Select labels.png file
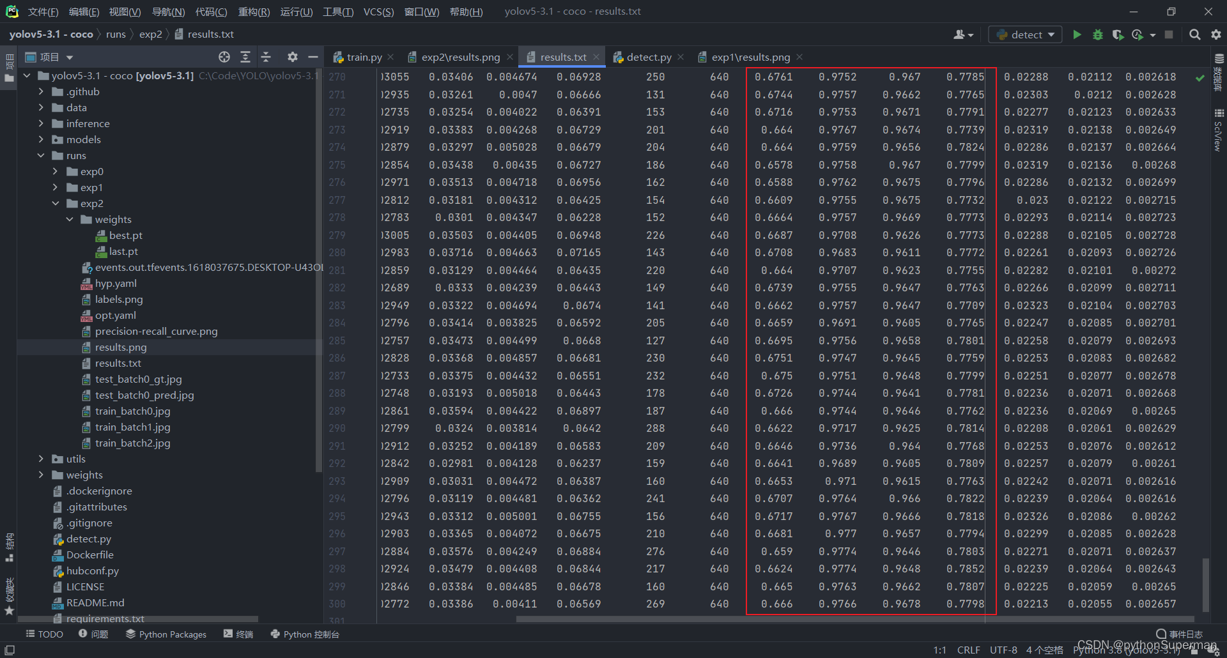1227x658 pixels. pos(119,299)
